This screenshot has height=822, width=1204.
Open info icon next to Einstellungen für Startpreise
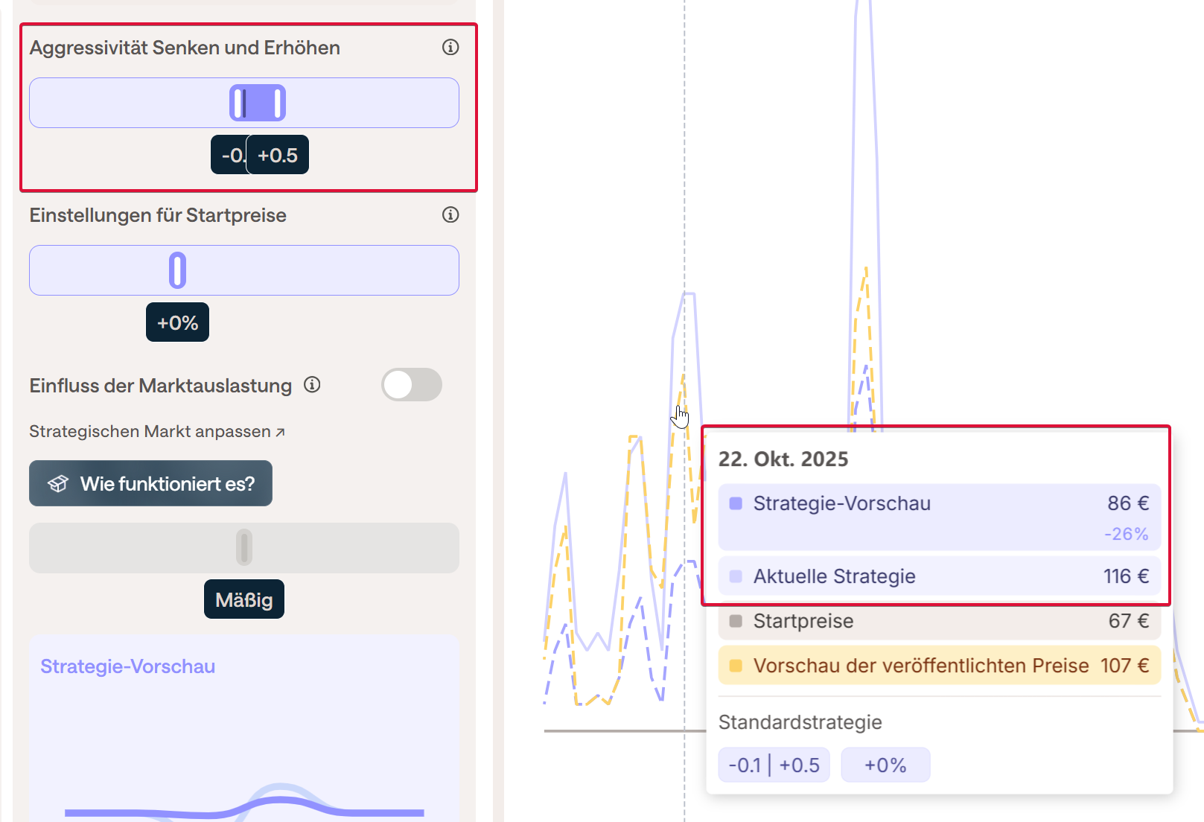pyautogui.click(x=450, y=215)
